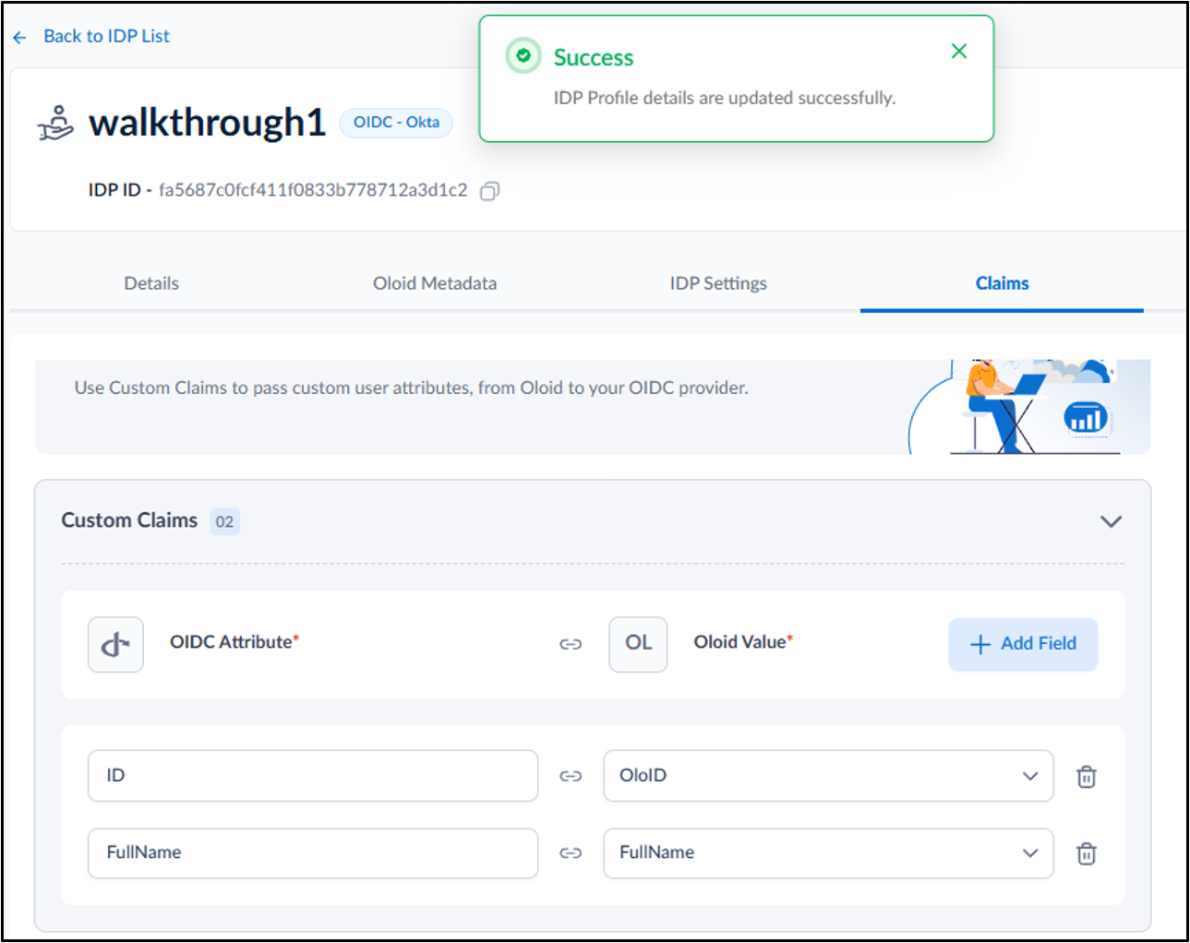This screenshot has width=1190, height=943.
Task: Click the IDP ID value text
Action: coord(313,190)
